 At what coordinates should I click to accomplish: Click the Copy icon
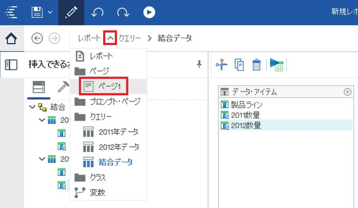click(x=239, y=65)
